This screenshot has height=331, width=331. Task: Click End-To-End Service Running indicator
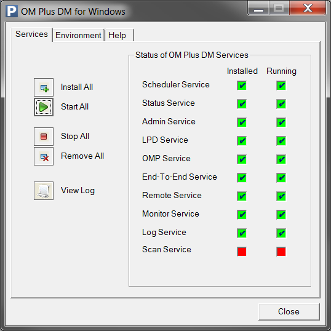[x=281, y=178]
